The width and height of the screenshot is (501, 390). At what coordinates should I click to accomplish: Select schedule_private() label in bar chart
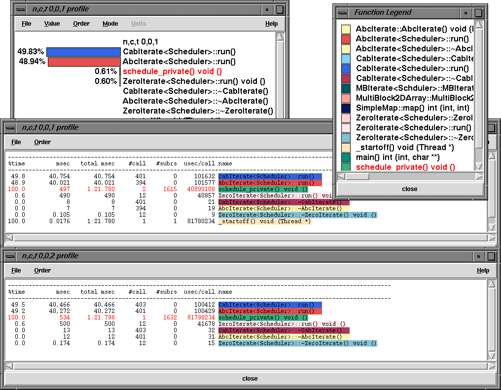(x=172, y=72)
